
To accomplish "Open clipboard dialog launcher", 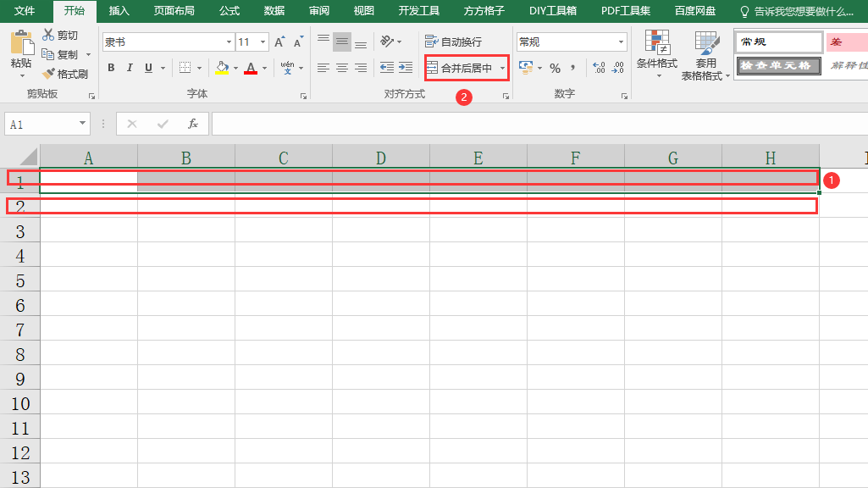I will (92, 96).
